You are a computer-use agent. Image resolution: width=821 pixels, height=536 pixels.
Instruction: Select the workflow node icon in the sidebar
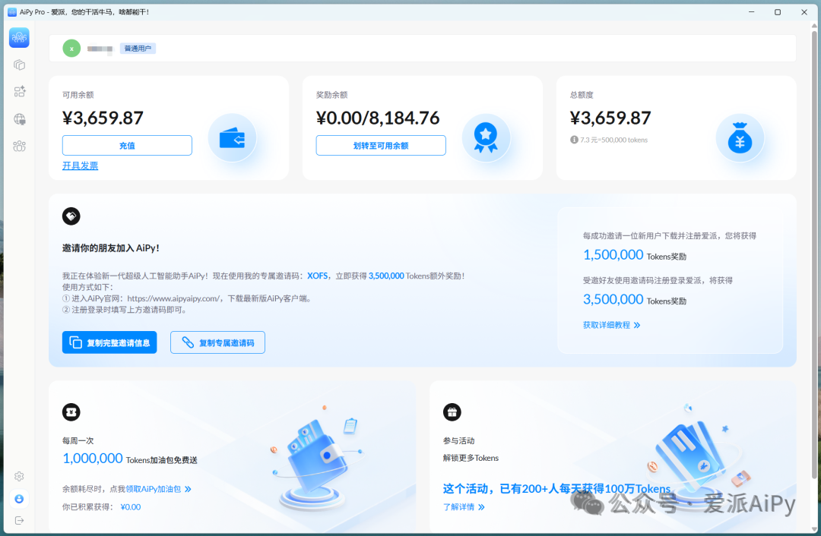pyautogui.click(x=18, y=92)
